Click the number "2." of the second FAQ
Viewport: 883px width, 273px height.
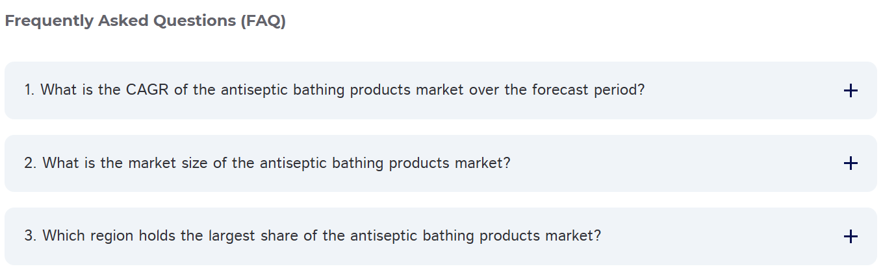tap(31, 163)
